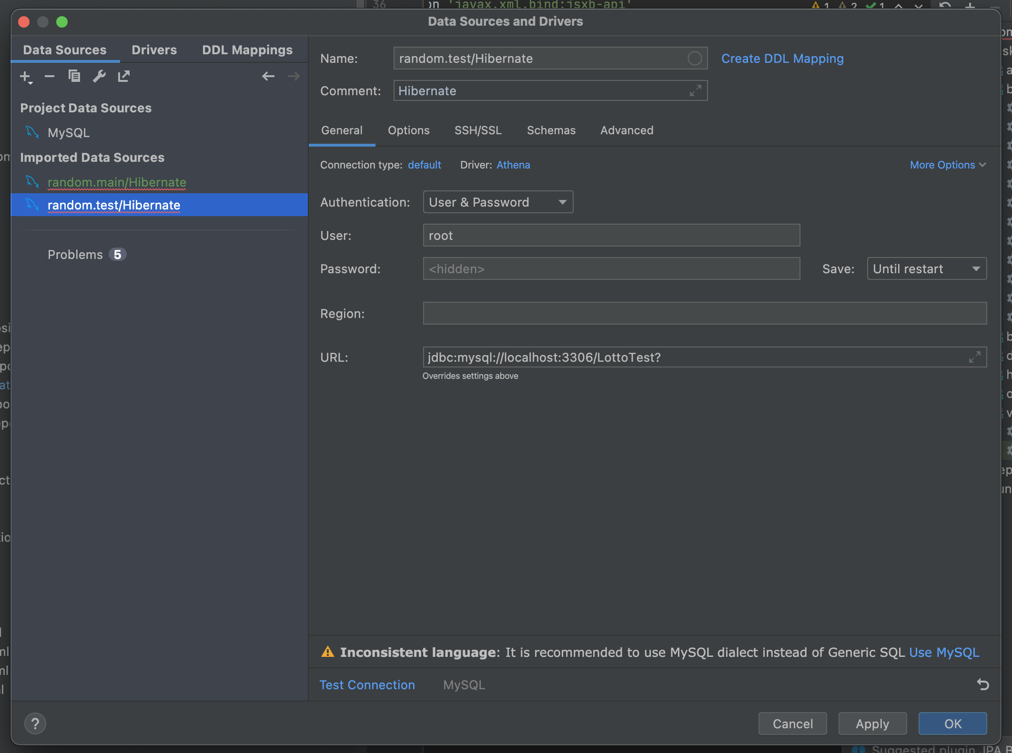Screen dimensions: 1012x753
Task: Expand the URL field editor
Action: point(974,357)
